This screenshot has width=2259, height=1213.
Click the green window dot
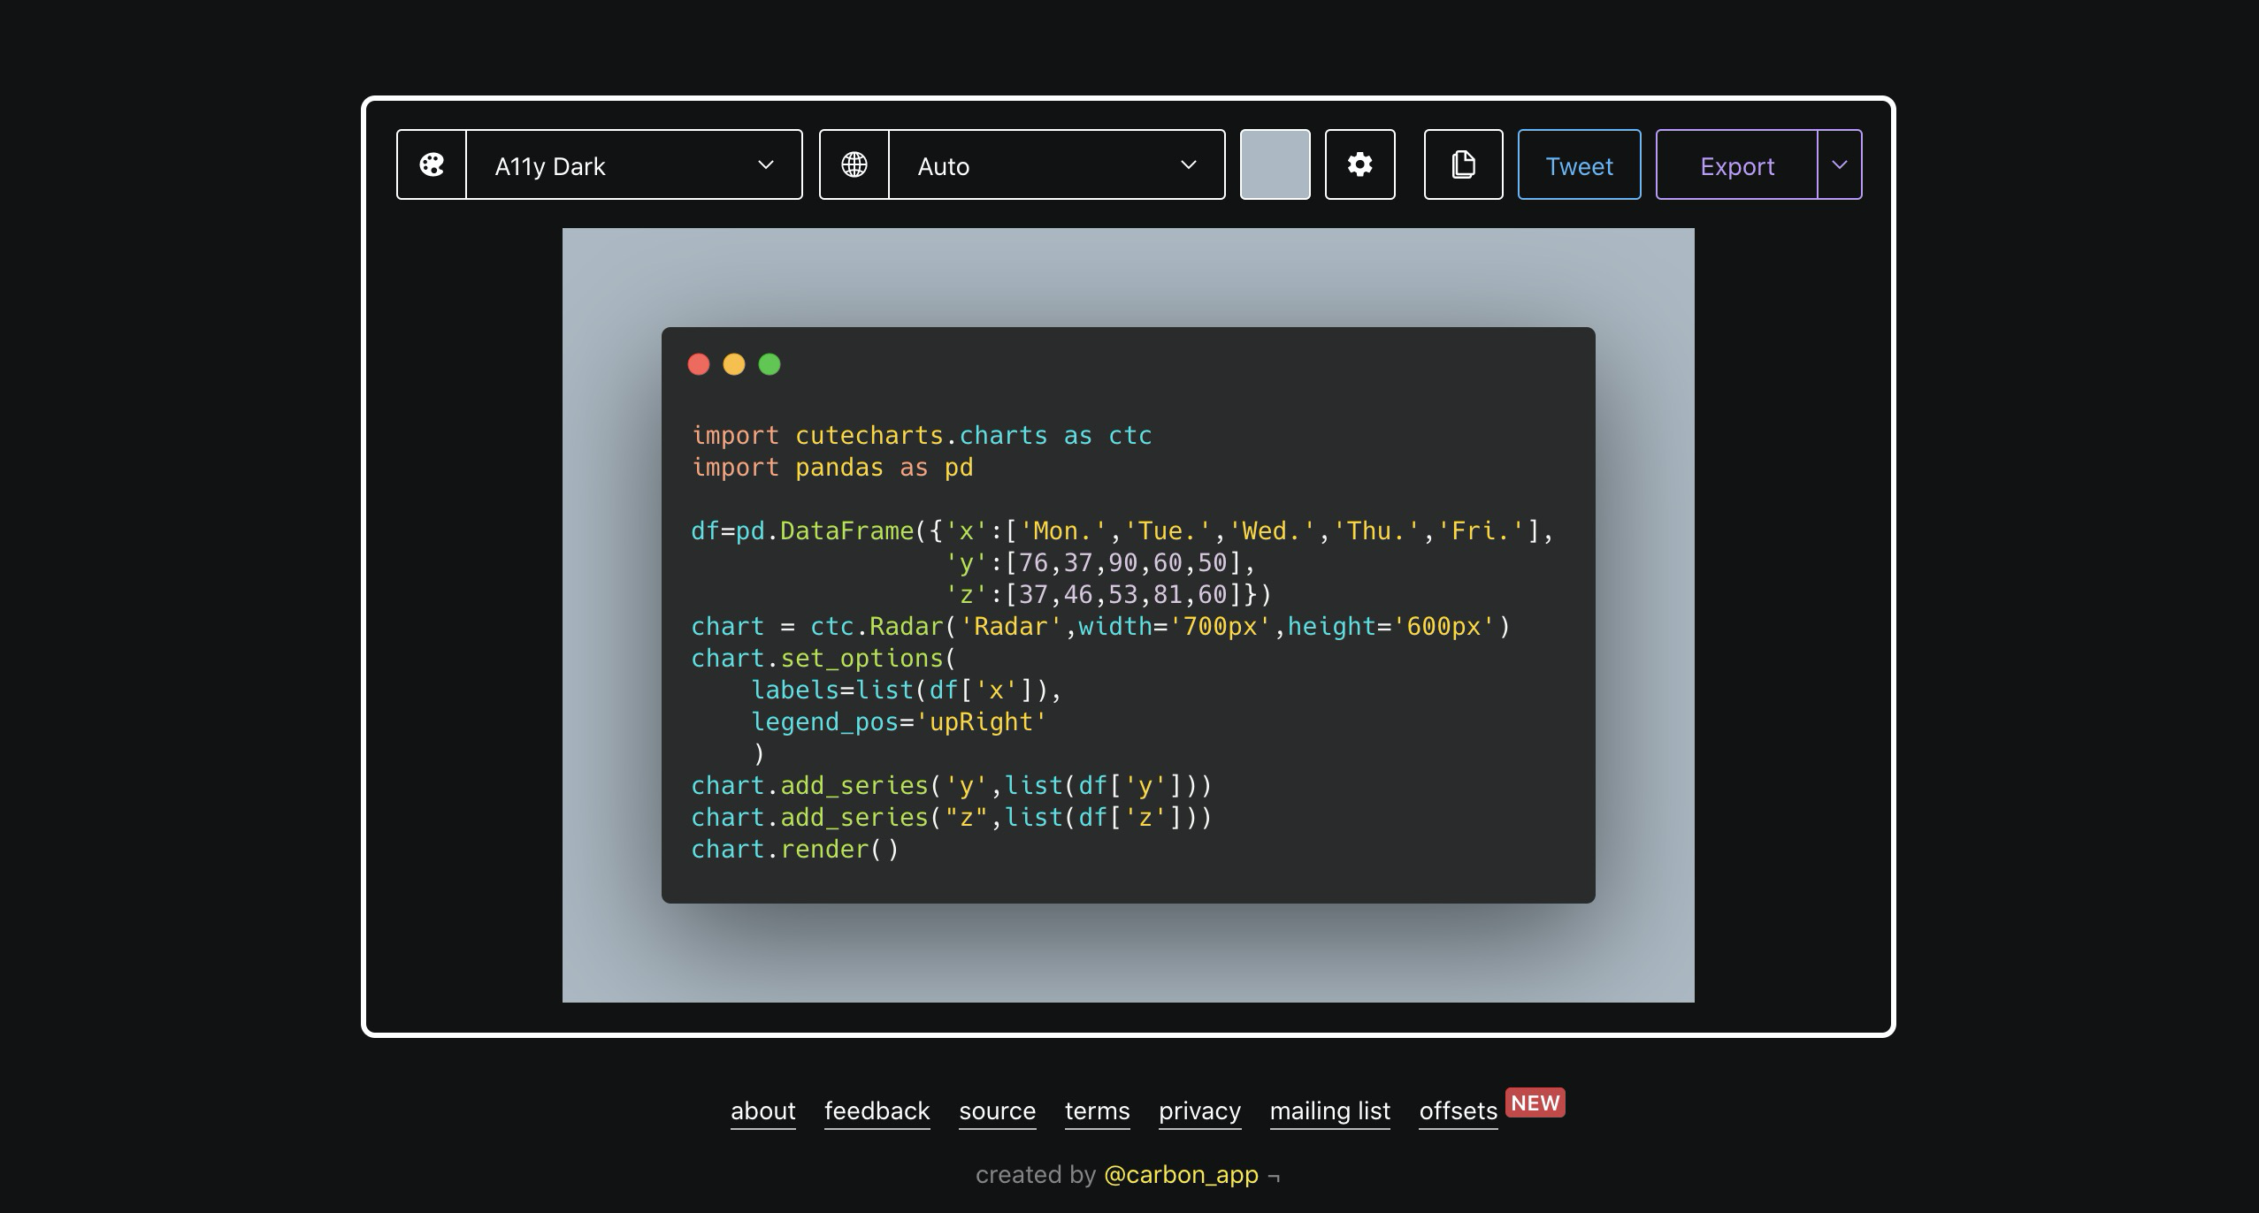770,364
